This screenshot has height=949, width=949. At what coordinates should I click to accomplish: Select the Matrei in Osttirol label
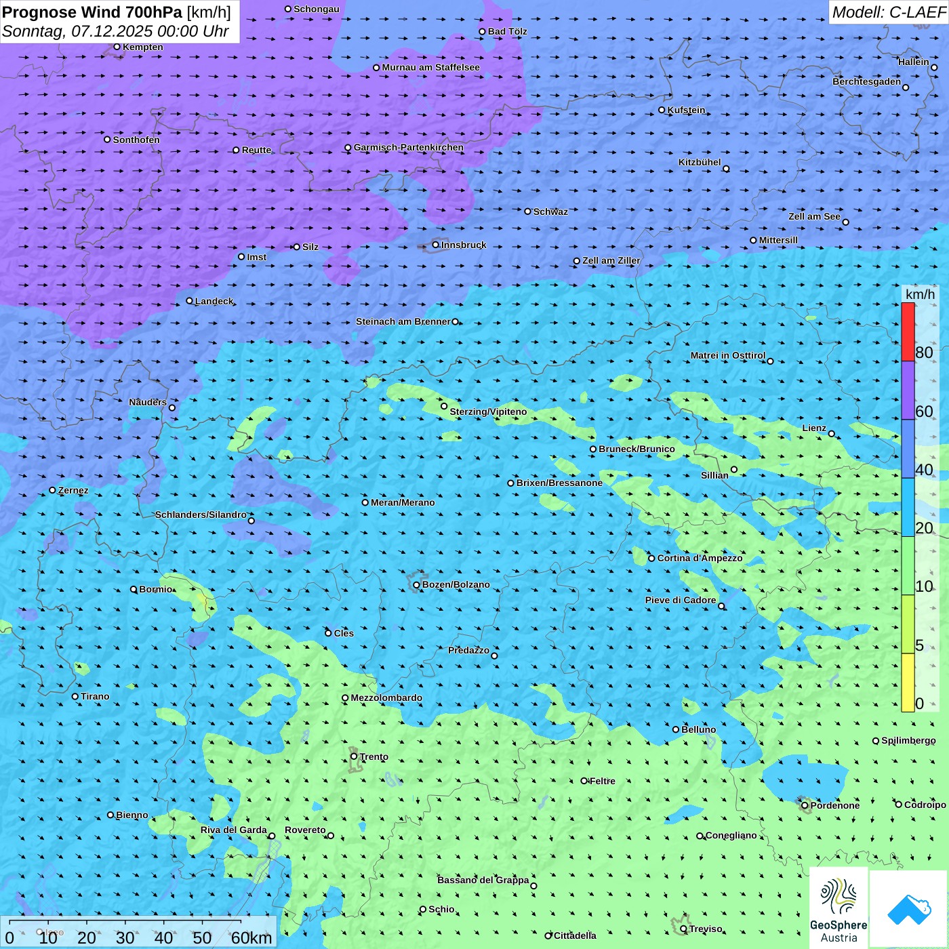[728, 355]
